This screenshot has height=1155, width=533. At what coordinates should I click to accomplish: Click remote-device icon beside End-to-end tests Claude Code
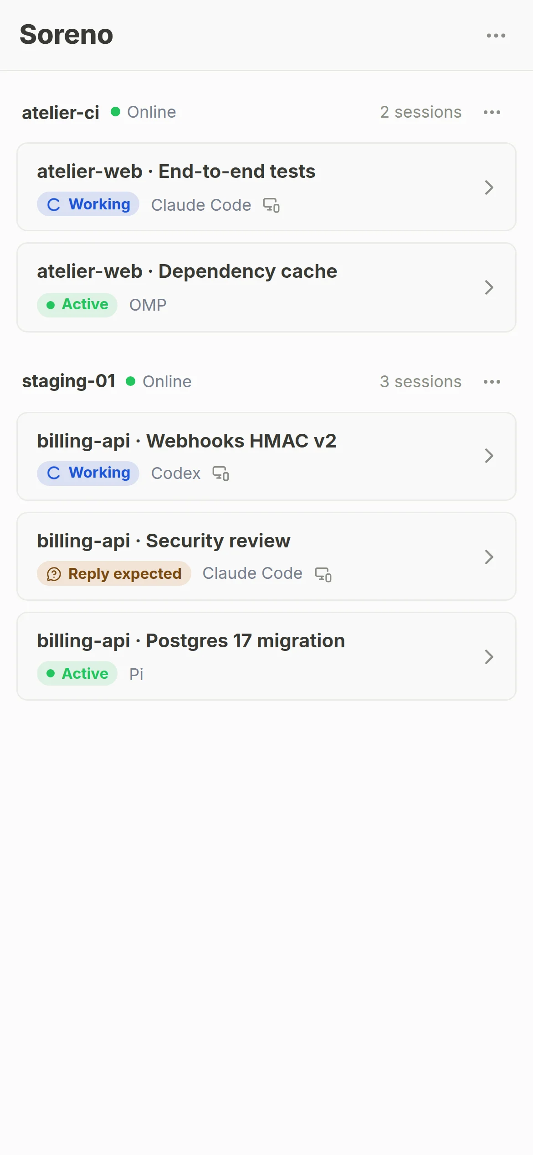[272, 205]
